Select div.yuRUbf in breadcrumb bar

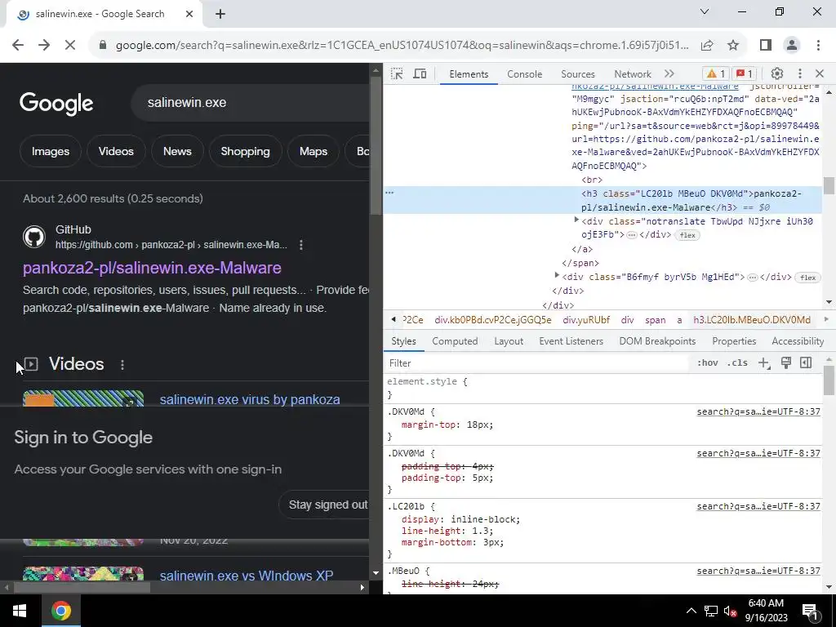pos(586,320)
